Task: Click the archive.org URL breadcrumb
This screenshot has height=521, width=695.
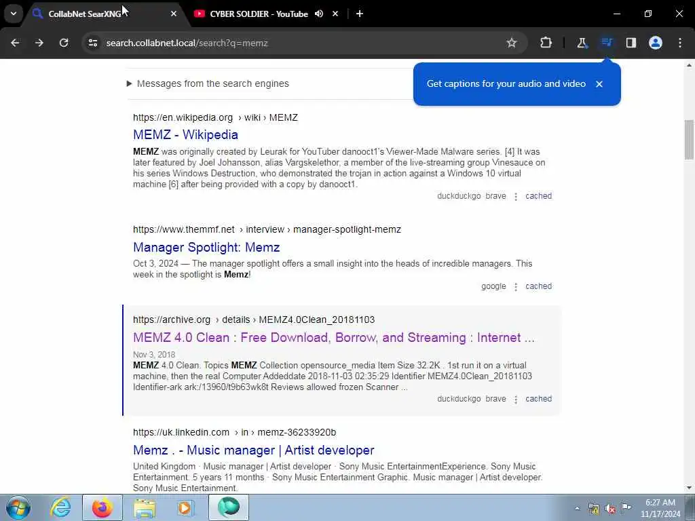Action: (254, 320)
